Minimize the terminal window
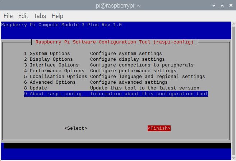 coord(214,6)
